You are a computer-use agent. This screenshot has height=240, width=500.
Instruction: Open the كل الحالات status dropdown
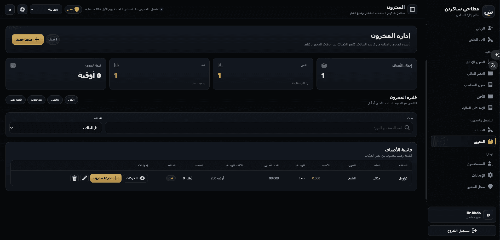(56, 128)
